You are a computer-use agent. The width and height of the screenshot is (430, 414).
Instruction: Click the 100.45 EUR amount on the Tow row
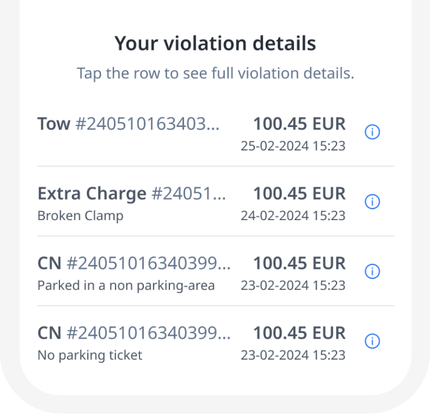pos(299,124)
